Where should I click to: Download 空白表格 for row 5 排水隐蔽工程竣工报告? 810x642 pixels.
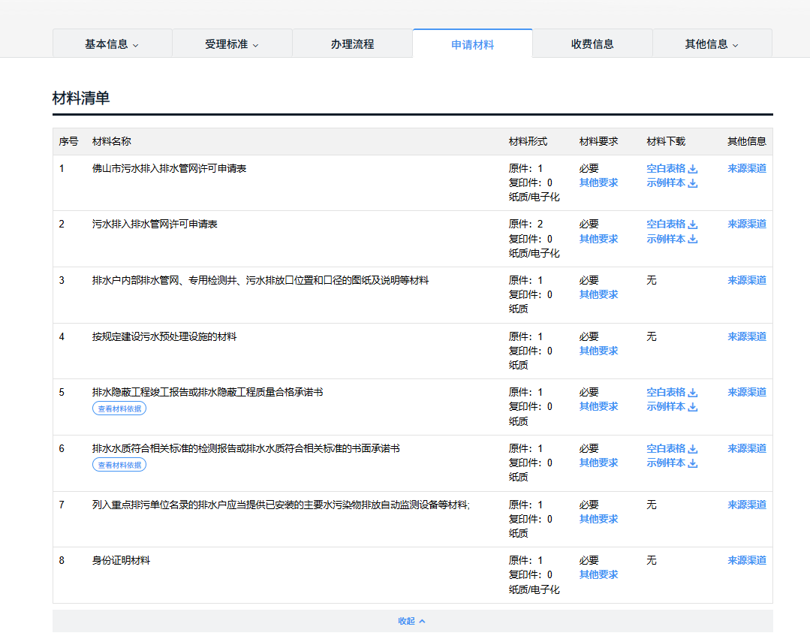pyautogui.click(x=672, y=392)
